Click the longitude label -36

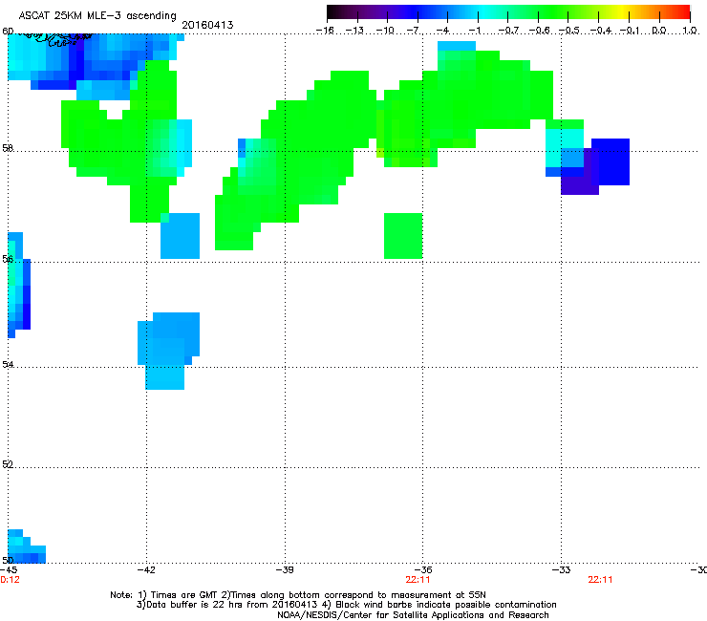tap(422, 570)
